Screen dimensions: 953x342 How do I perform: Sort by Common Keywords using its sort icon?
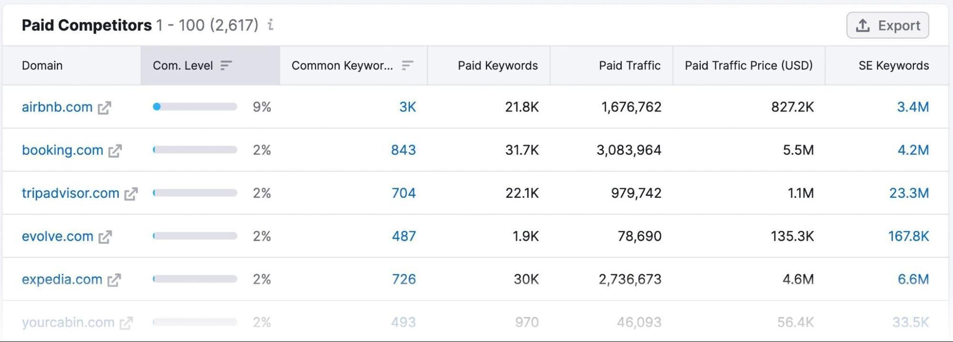407,65
